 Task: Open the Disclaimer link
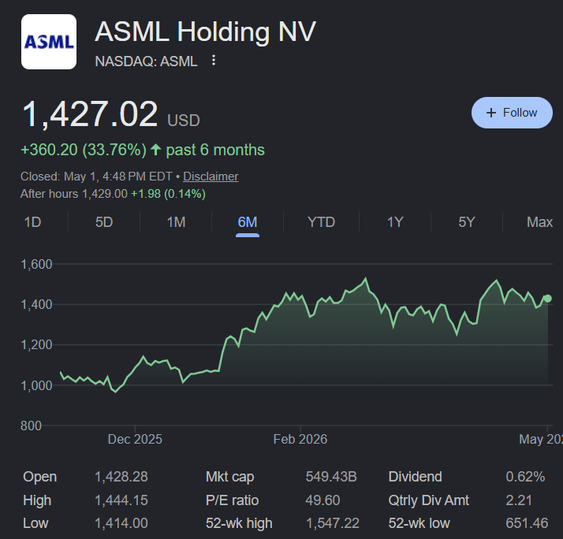(211, 177)
